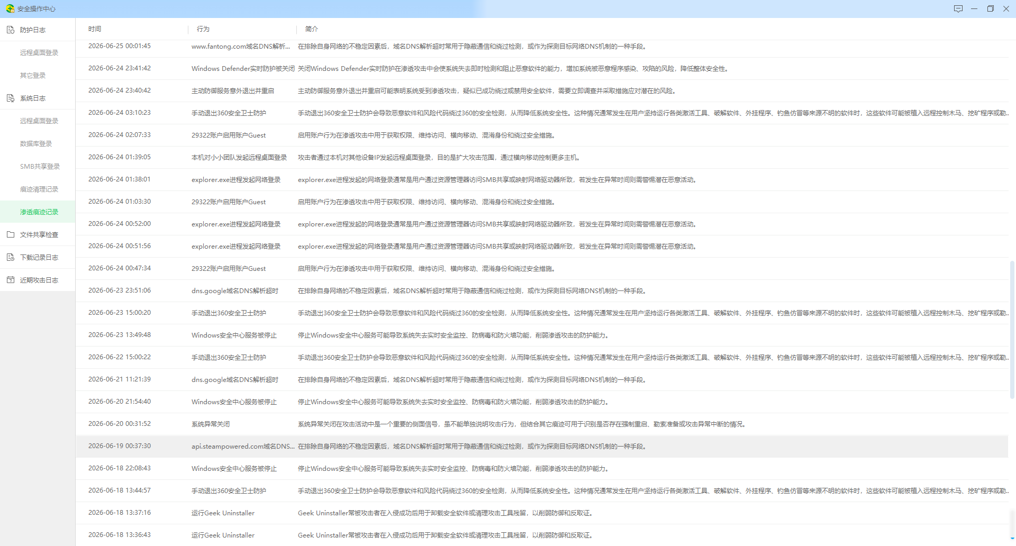This screenshot has height=546, width=1016.
Task: Click the 近期攻击日志 calendar icon
Action: click(11, 280)
